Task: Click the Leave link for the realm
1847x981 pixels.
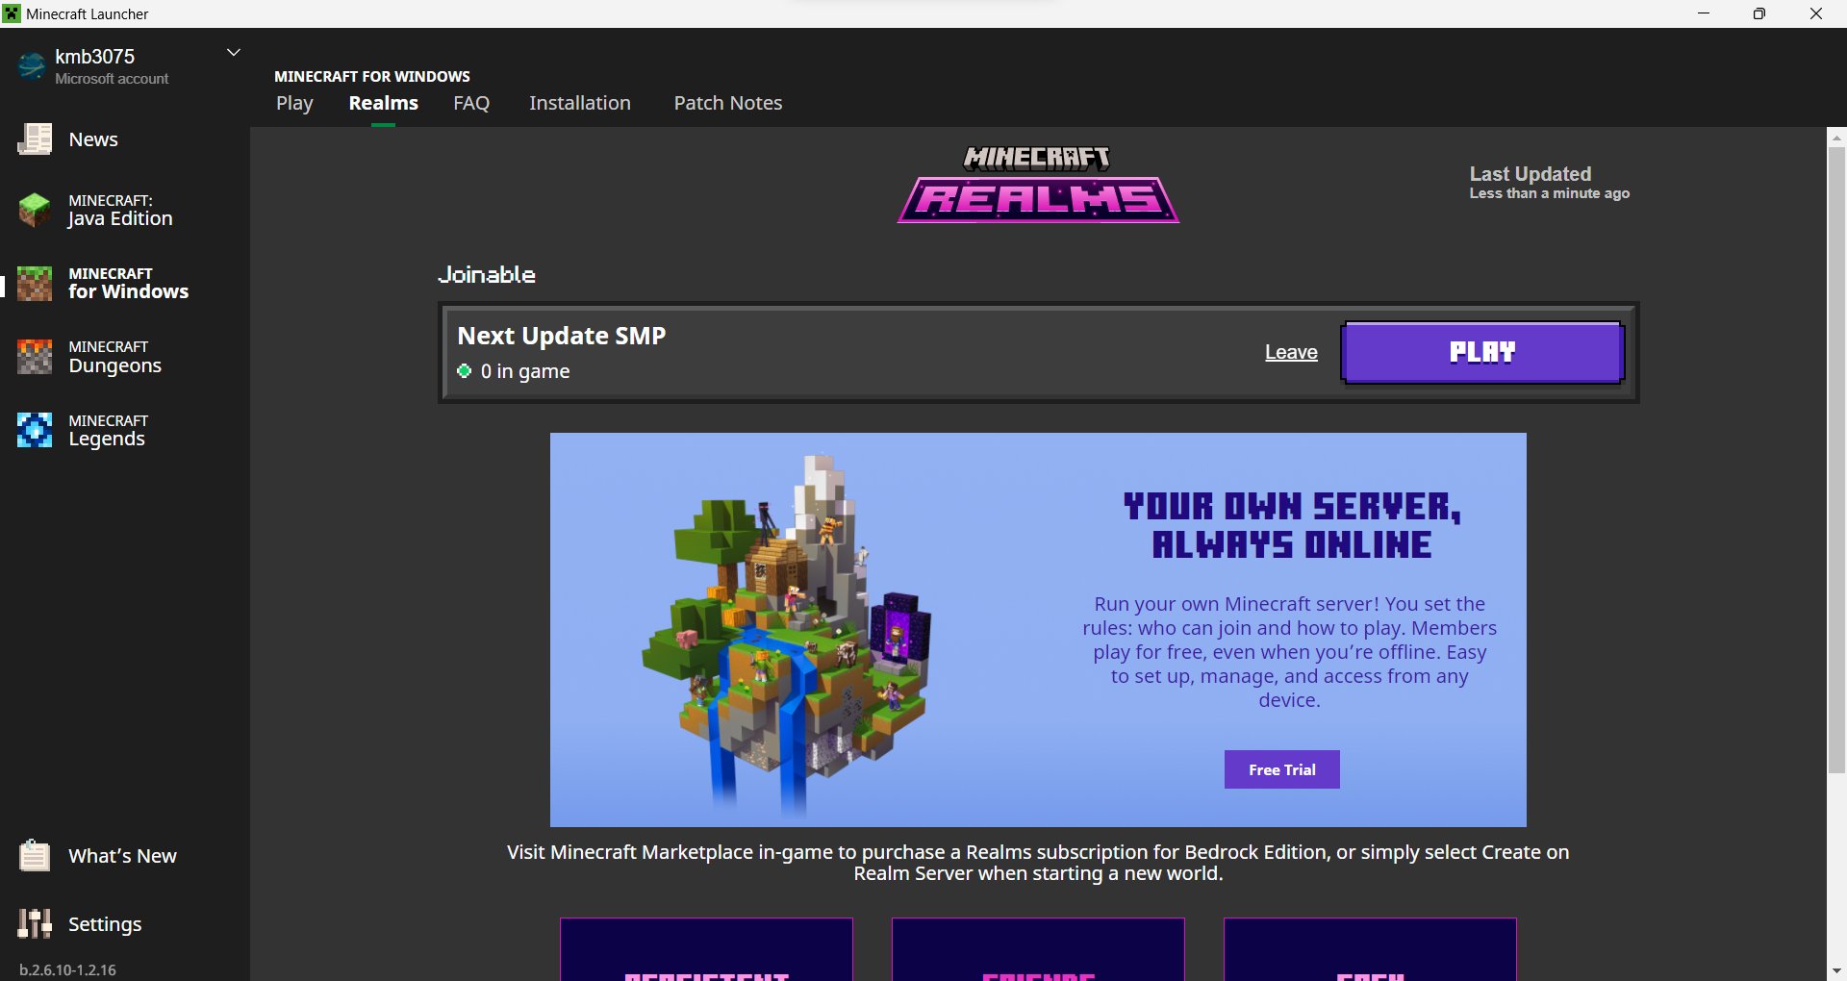Action: [1291, 352]
